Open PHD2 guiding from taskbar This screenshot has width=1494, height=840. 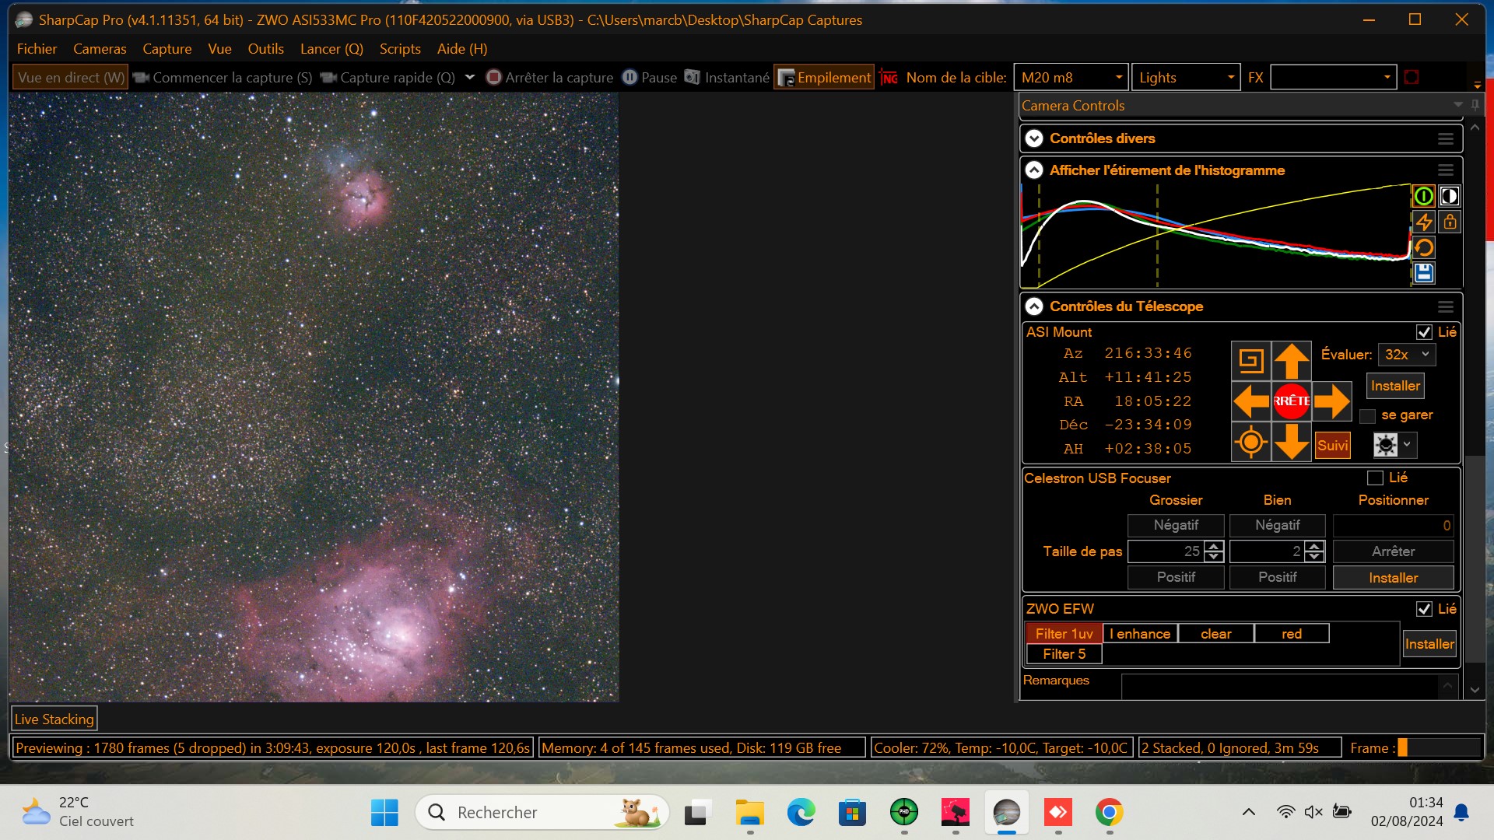[904, 813]
